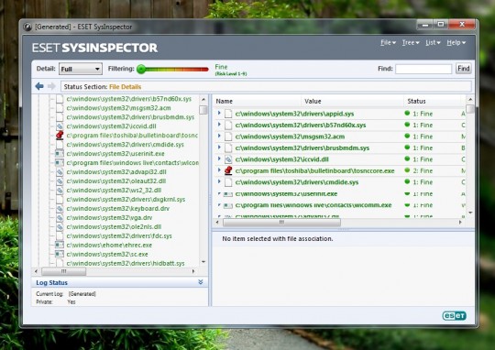The image size is (495, 350).
Task: Click the red Toshiba tosnccore icon in right list
Action: 228,170
